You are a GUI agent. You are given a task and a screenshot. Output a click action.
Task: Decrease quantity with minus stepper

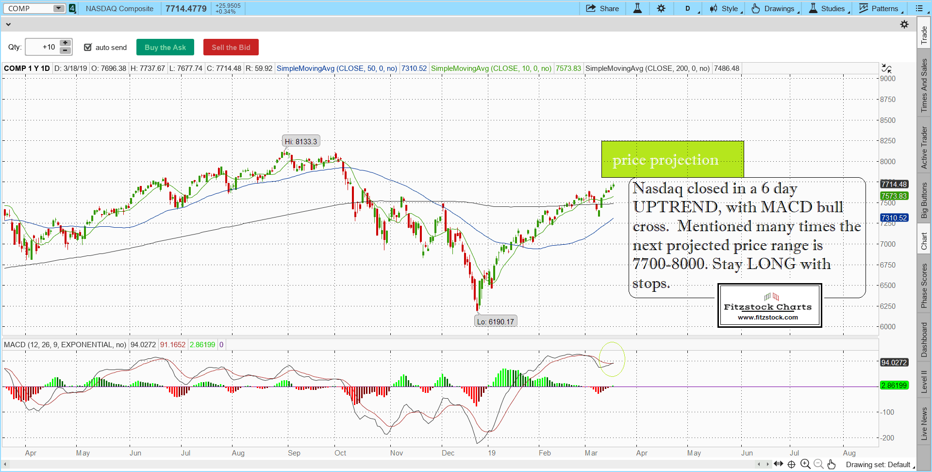65,51
